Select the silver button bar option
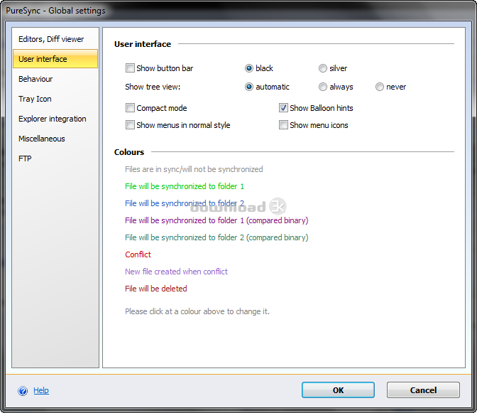Image resolution: width=477 pixels, height=413 pixels. tap(323, 68)
